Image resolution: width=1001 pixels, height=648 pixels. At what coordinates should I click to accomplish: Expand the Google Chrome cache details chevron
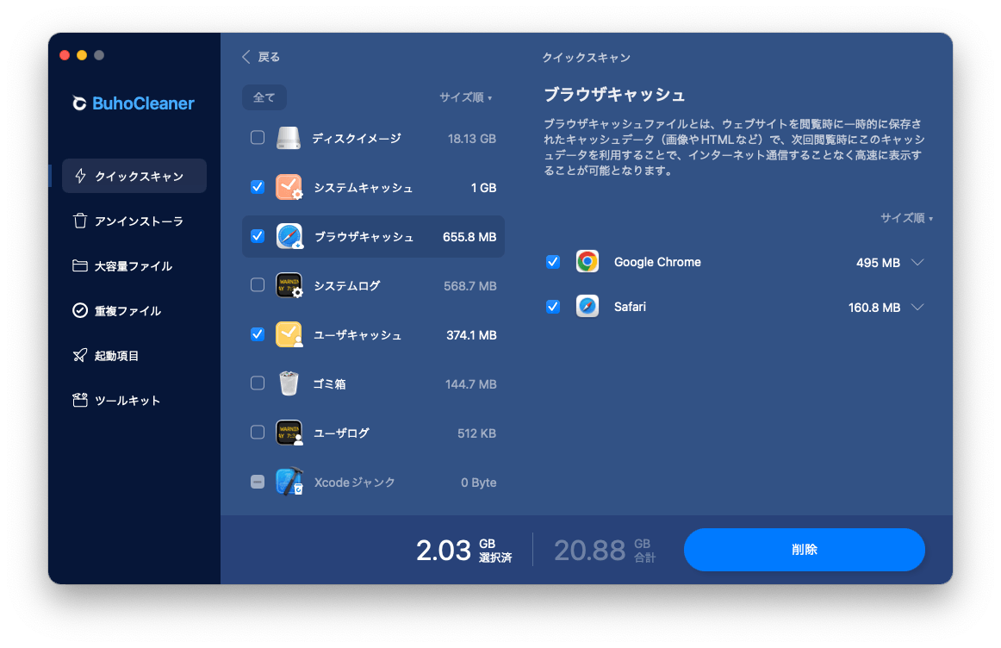917,263
